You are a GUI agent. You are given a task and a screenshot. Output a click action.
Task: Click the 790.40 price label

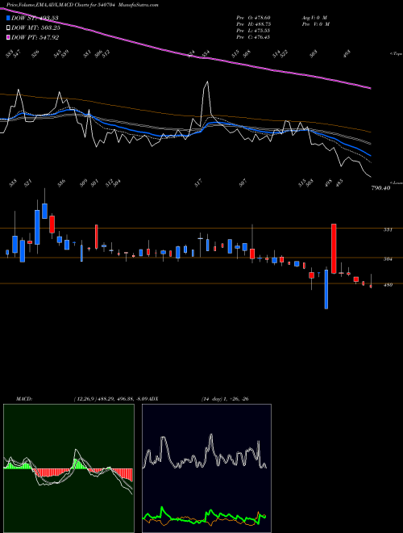[380, 188]
